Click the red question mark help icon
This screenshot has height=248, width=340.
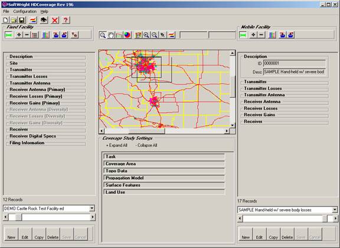point(66,20)
